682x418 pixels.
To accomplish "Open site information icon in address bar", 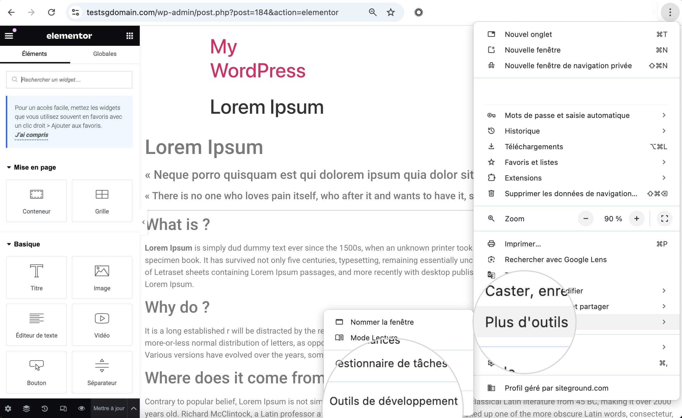I will 75,12.
